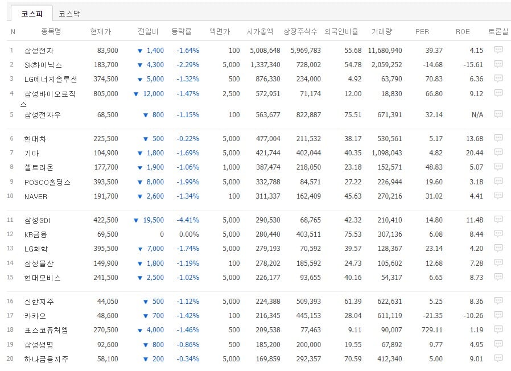Open the 삼성전자 stock link
The height and width of the screenshot is (371, 511).
point(39,51)
